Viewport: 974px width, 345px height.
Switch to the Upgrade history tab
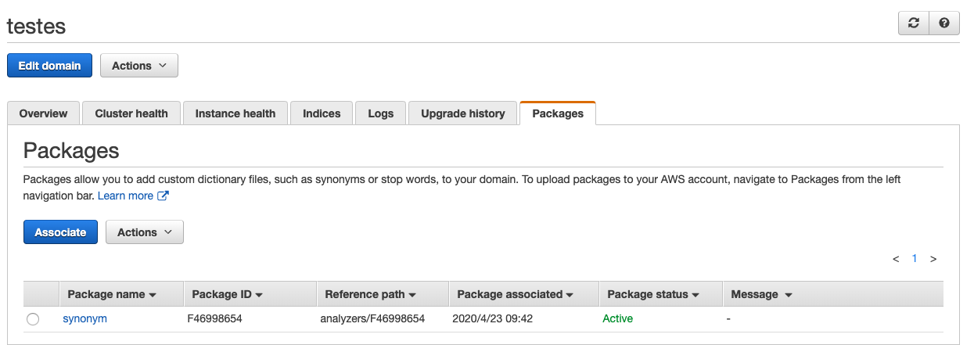463,113
